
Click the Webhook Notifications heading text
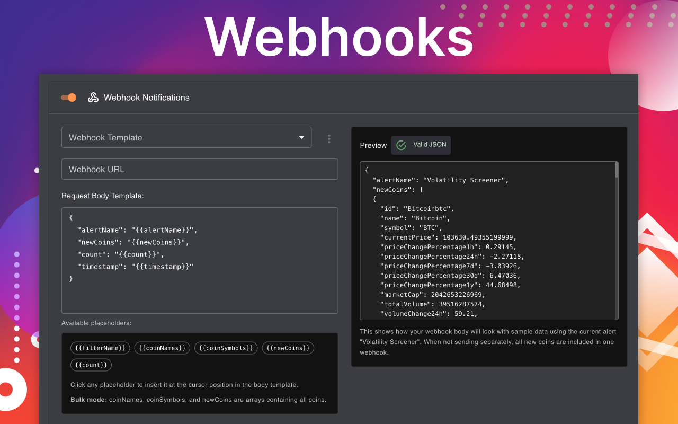point(147,98)
